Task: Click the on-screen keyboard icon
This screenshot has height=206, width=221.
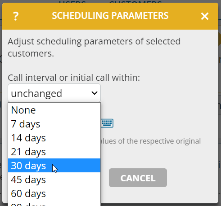Action: 107,123
